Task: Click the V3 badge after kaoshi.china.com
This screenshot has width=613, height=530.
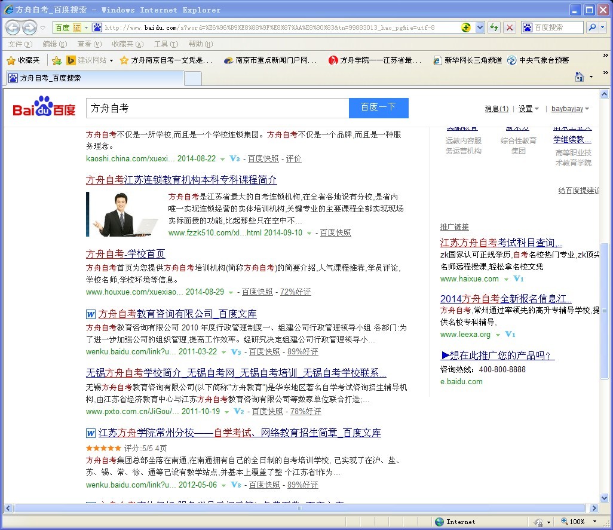Action: [235, 159]
